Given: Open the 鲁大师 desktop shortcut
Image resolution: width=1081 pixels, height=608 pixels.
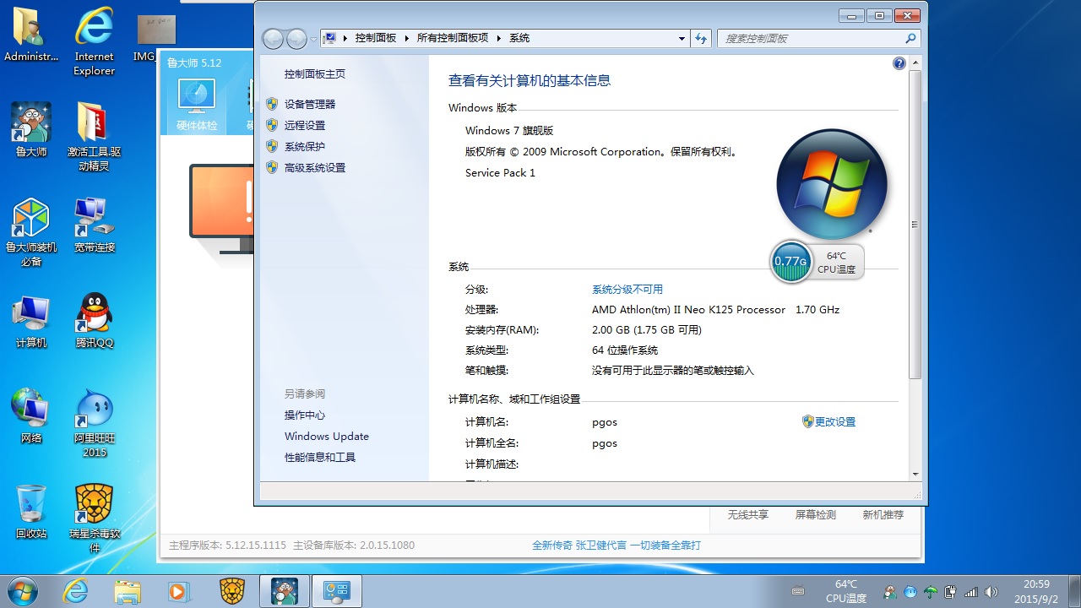Looking at the screenshot, I should pos(31,131).
